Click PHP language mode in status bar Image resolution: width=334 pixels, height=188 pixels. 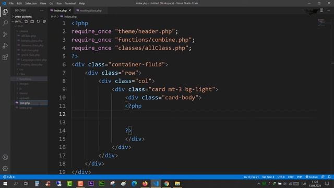[300, 177]
